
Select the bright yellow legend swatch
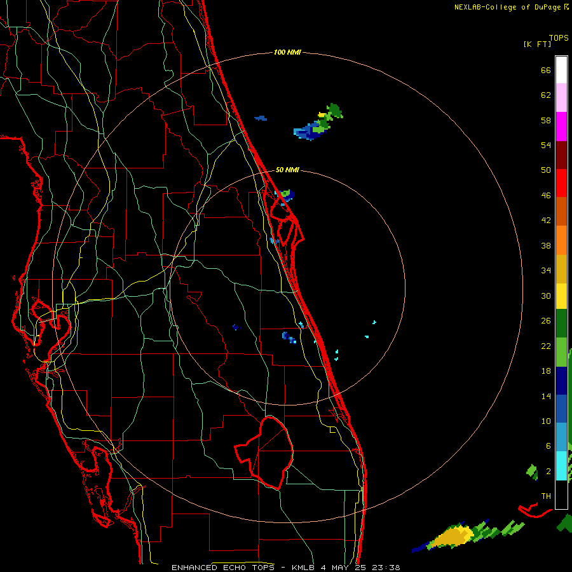pos(561,296)
